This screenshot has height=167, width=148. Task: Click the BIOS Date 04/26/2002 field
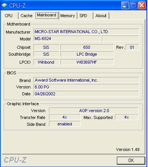[x=86, y=94]
